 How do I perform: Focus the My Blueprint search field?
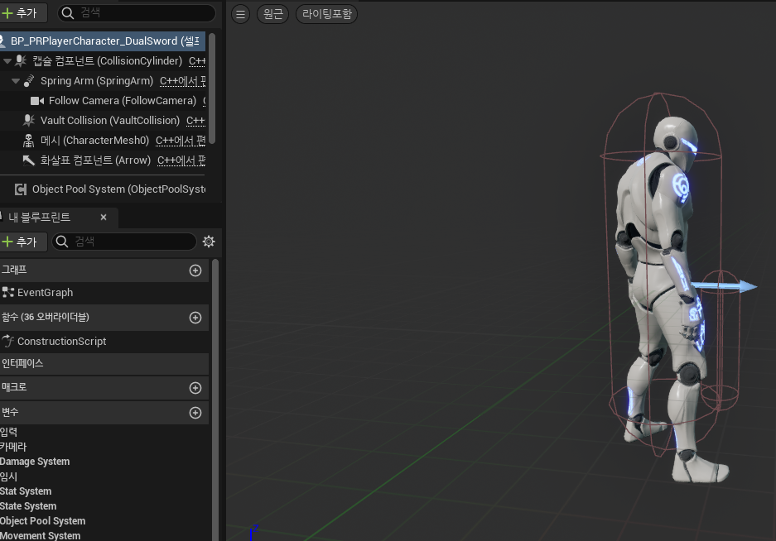[x=124, y=242]
